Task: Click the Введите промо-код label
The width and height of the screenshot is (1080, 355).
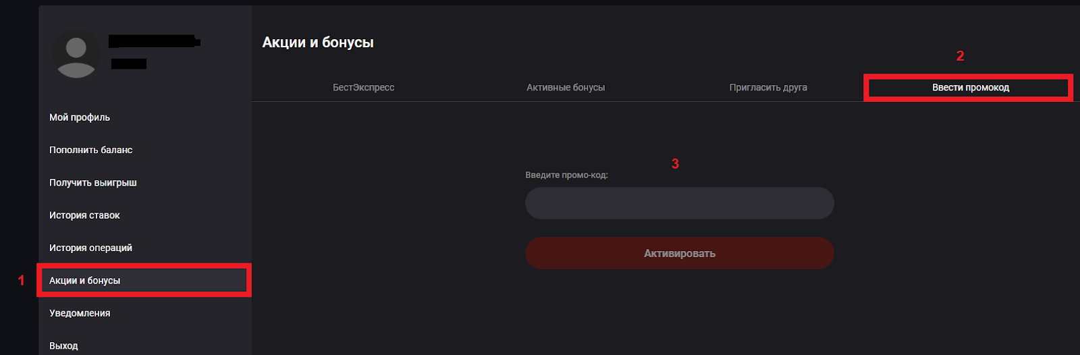Action: (x=566, y=175)
